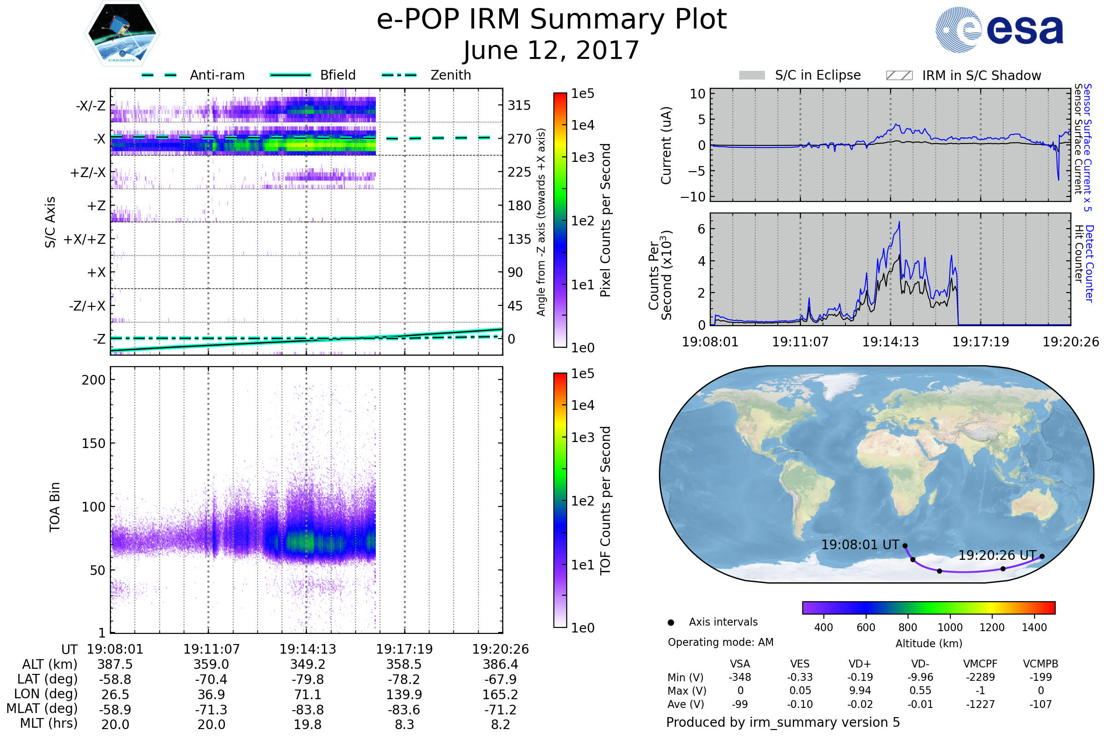Click the Operating mode: AM text

(720, 642)
